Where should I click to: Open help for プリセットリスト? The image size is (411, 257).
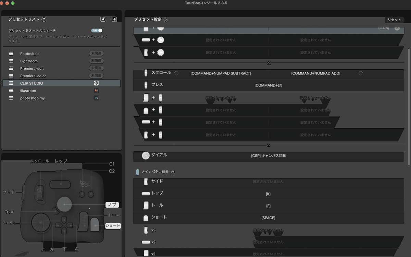[x=44, y=20]
